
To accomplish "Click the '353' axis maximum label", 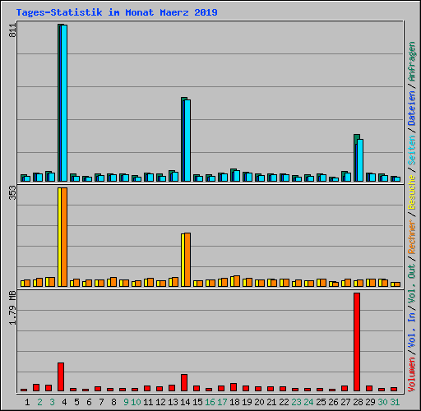I will pyautogui.click(x=13, y=192).
